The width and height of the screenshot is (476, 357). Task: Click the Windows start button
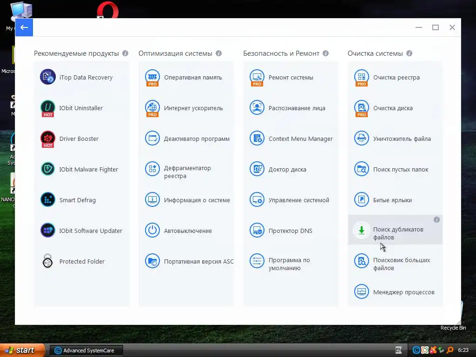22,350
